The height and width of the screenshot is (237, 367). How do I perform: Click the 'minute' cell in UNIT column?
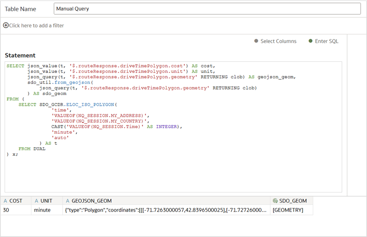47,210
